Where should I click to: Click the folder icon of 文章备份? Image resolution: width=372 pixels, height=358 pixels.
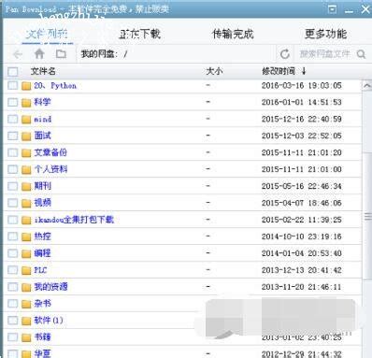coord(26,153)
